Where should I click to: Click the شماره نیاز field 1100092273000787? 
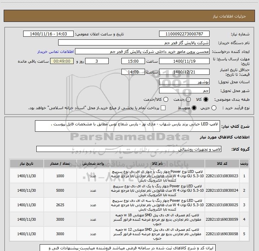click(x=184, y=34)
